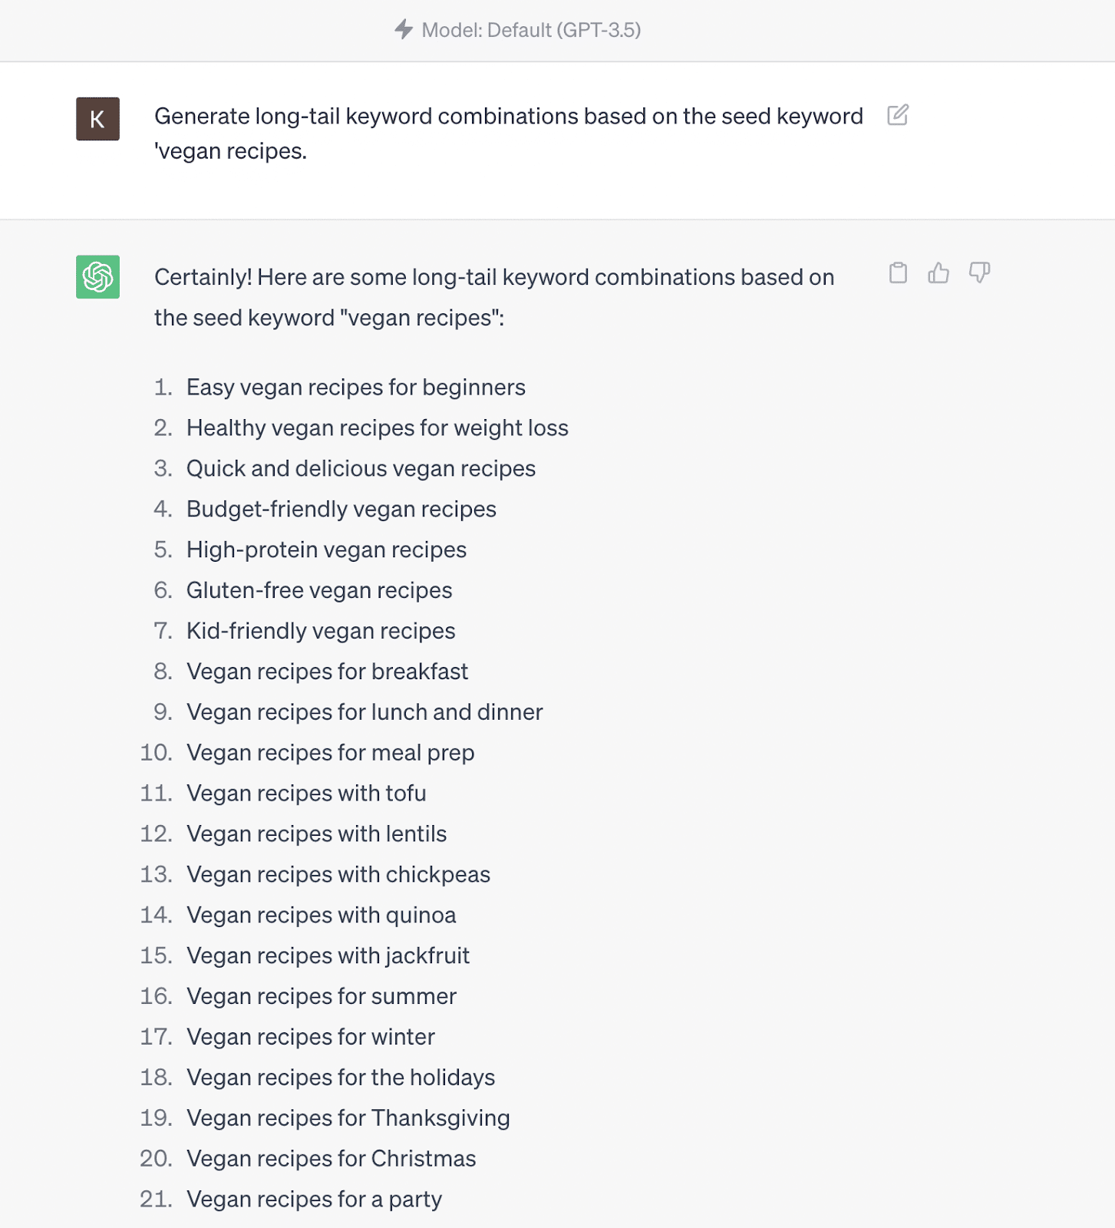Image resolution: width=1115 pixels, height=1228 pixels.
Task: Select 'Healthy vegan recipes for weight loss'
Action: point(377,428)
